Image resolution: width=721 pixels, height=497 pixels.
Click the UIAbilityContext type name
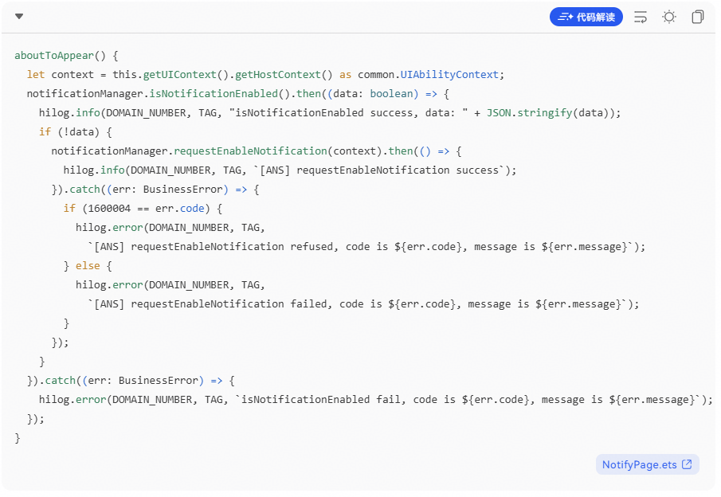pos(449,75)
